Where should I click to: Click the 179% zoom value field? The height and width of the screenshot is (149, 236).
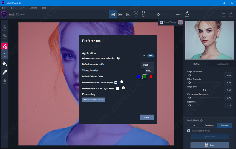(178, 15)
